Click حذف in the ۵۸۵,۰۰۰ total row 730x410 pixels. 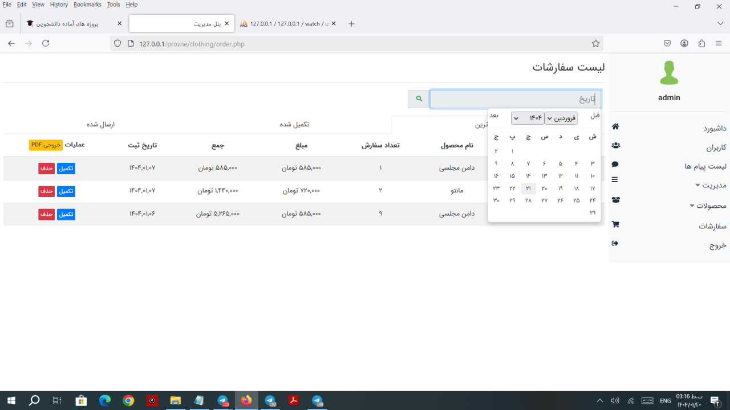click(x=47, y=169)
